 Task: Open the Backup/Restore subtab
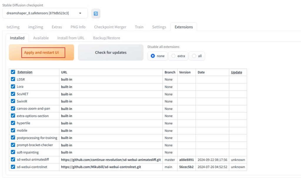tap(106, 38)
